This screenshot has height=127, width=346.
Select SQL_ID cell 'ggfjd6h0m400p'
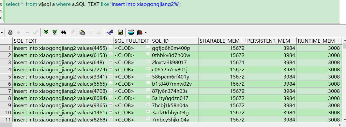pos(174,48)
